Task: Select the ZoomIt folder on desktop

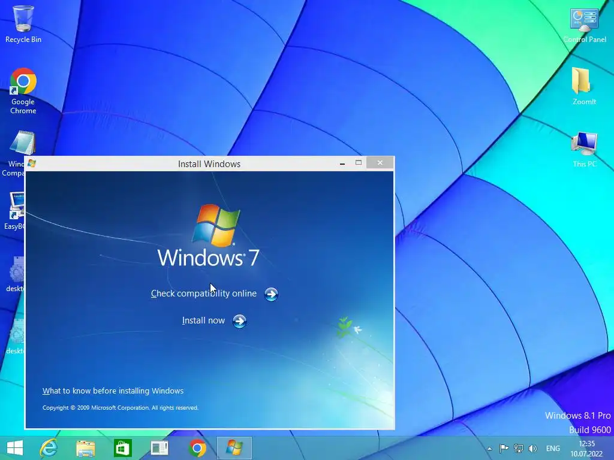Action: (x=584, y=86)
